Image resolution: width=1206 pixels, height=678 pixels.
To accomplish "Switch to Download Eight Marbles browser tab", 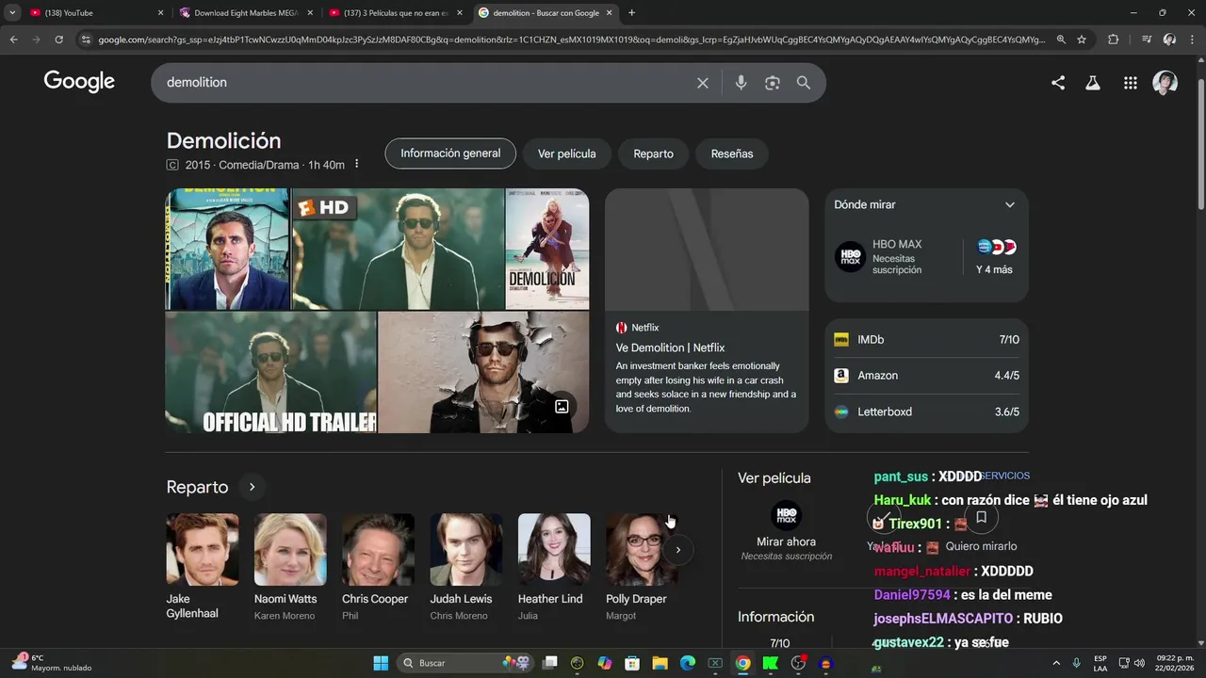I will [245, 13].
